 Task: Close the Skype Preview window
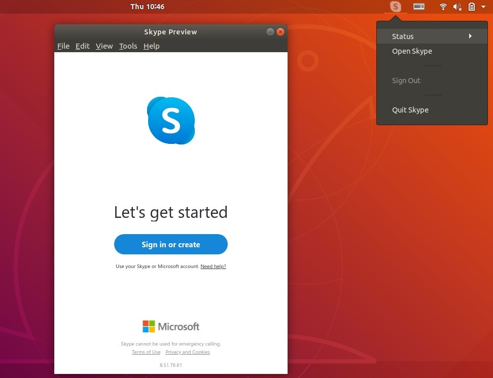(x=280, y=32)
